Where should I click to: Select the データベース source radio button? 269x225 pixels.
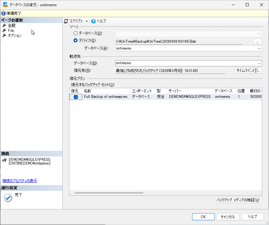[x=76, y=33]
